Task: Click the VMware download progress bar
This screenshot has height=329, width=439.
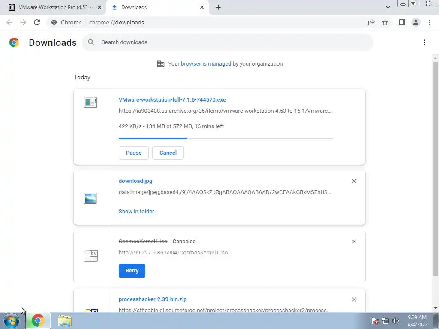Action: coord(226,138)
